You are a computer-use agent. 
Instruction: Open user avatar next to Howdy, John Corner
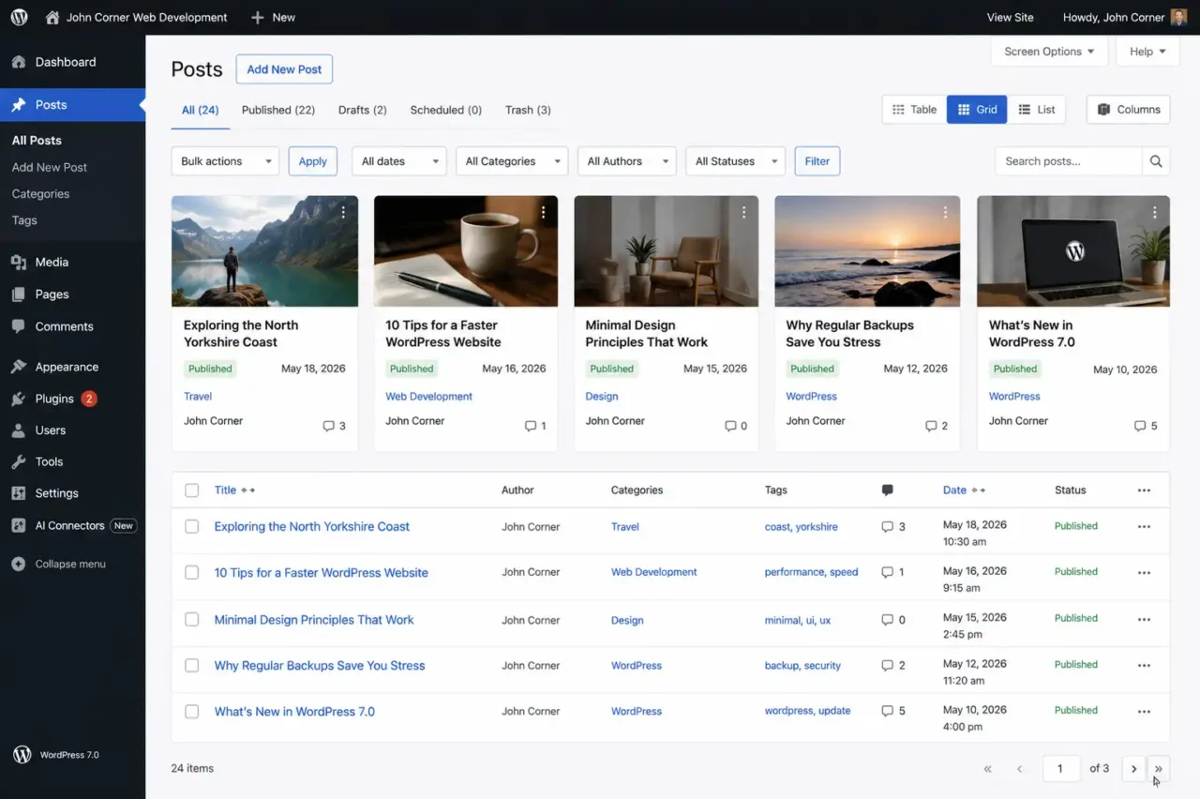1179,17
